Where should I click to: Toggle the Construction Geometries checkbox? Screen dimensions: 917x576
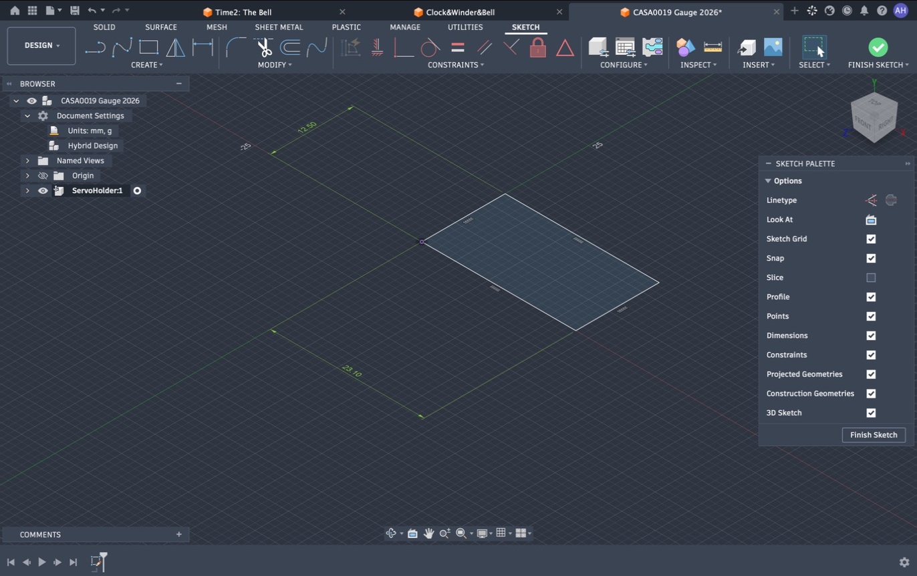click(871, 394)
